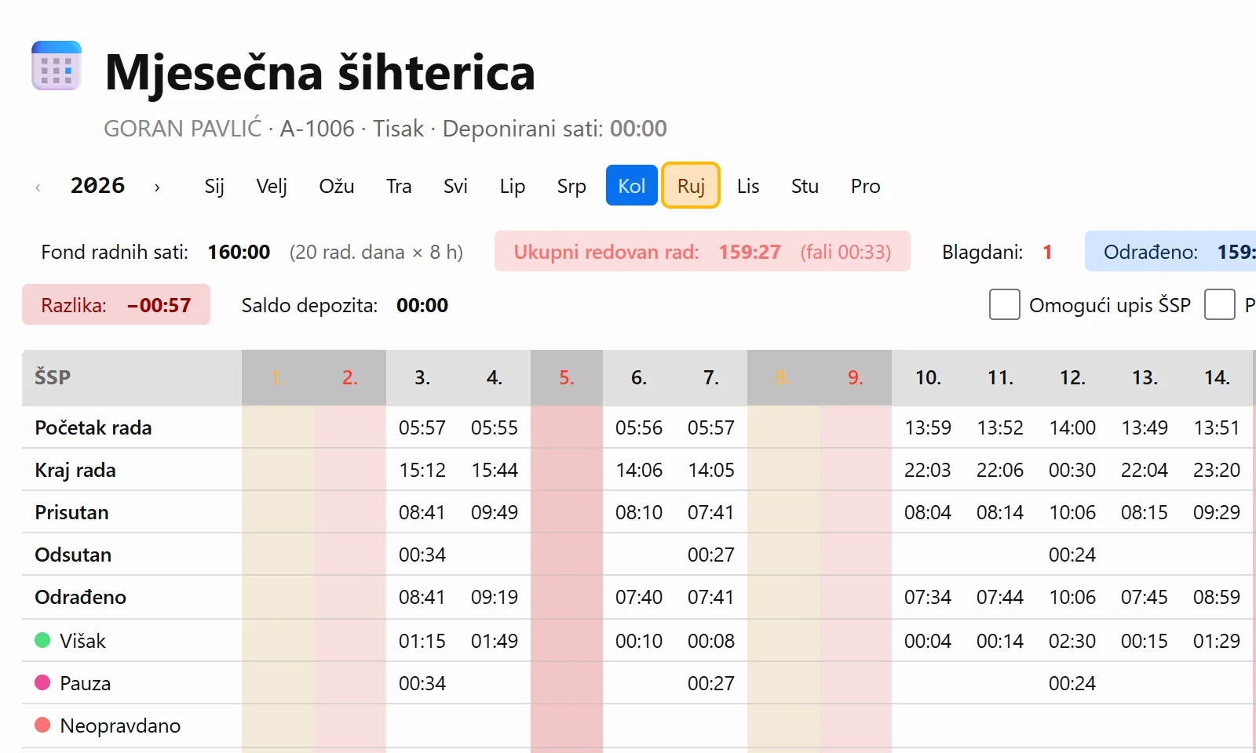Select the Tra month tab
This screenshot has height=753, width=1256.
click(399, 186)
